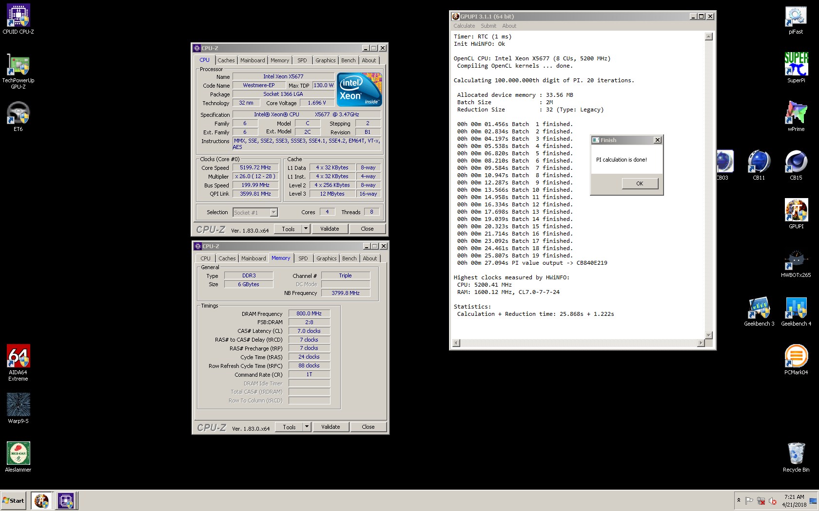
Task: Open the SuperPi desktop shortcut
Action: point(796,68)
